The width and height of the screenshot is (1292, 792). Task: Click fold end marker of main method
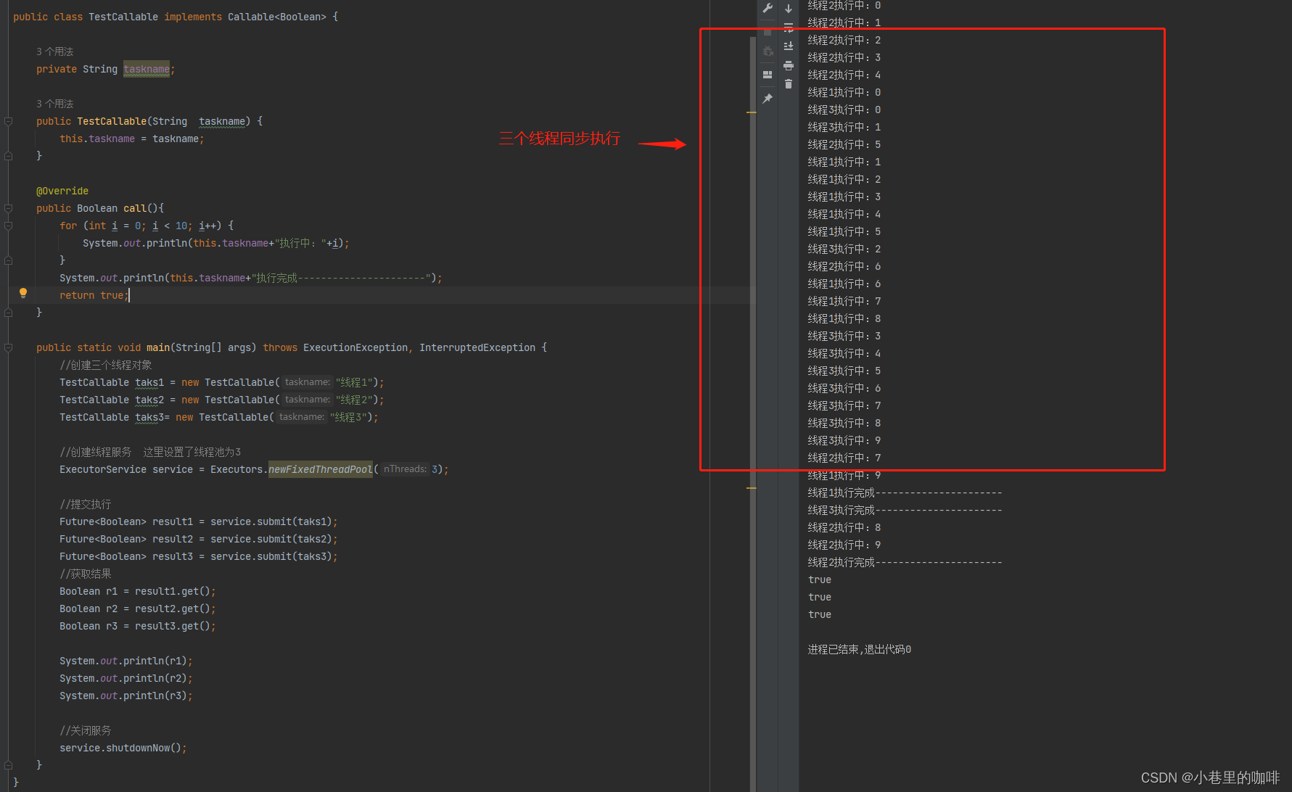9,765
